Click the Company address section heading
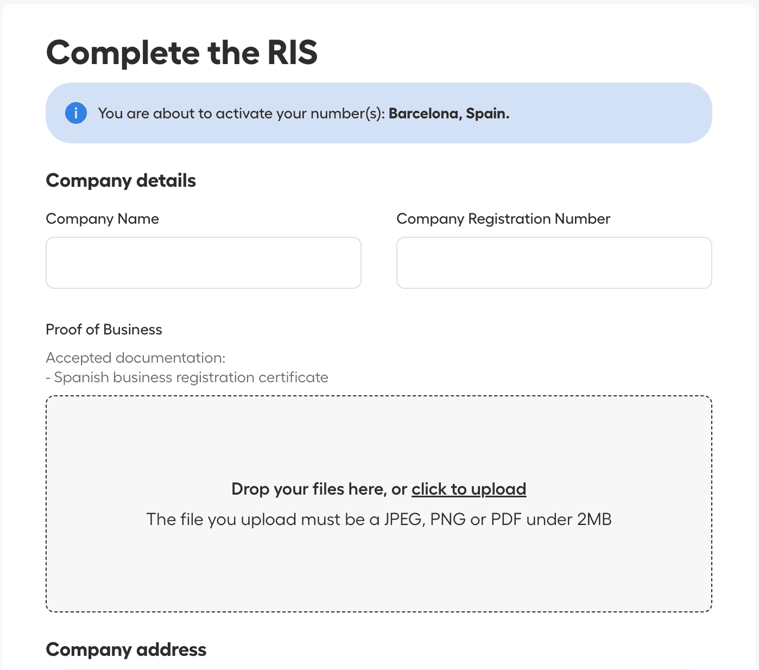Viewport: 759px width, 670px height. point(126,649)
